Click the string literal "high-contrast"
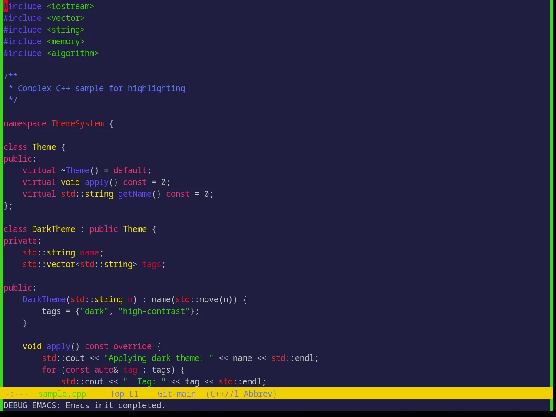This screenshot has width=556, height=417. coord(154,311)
